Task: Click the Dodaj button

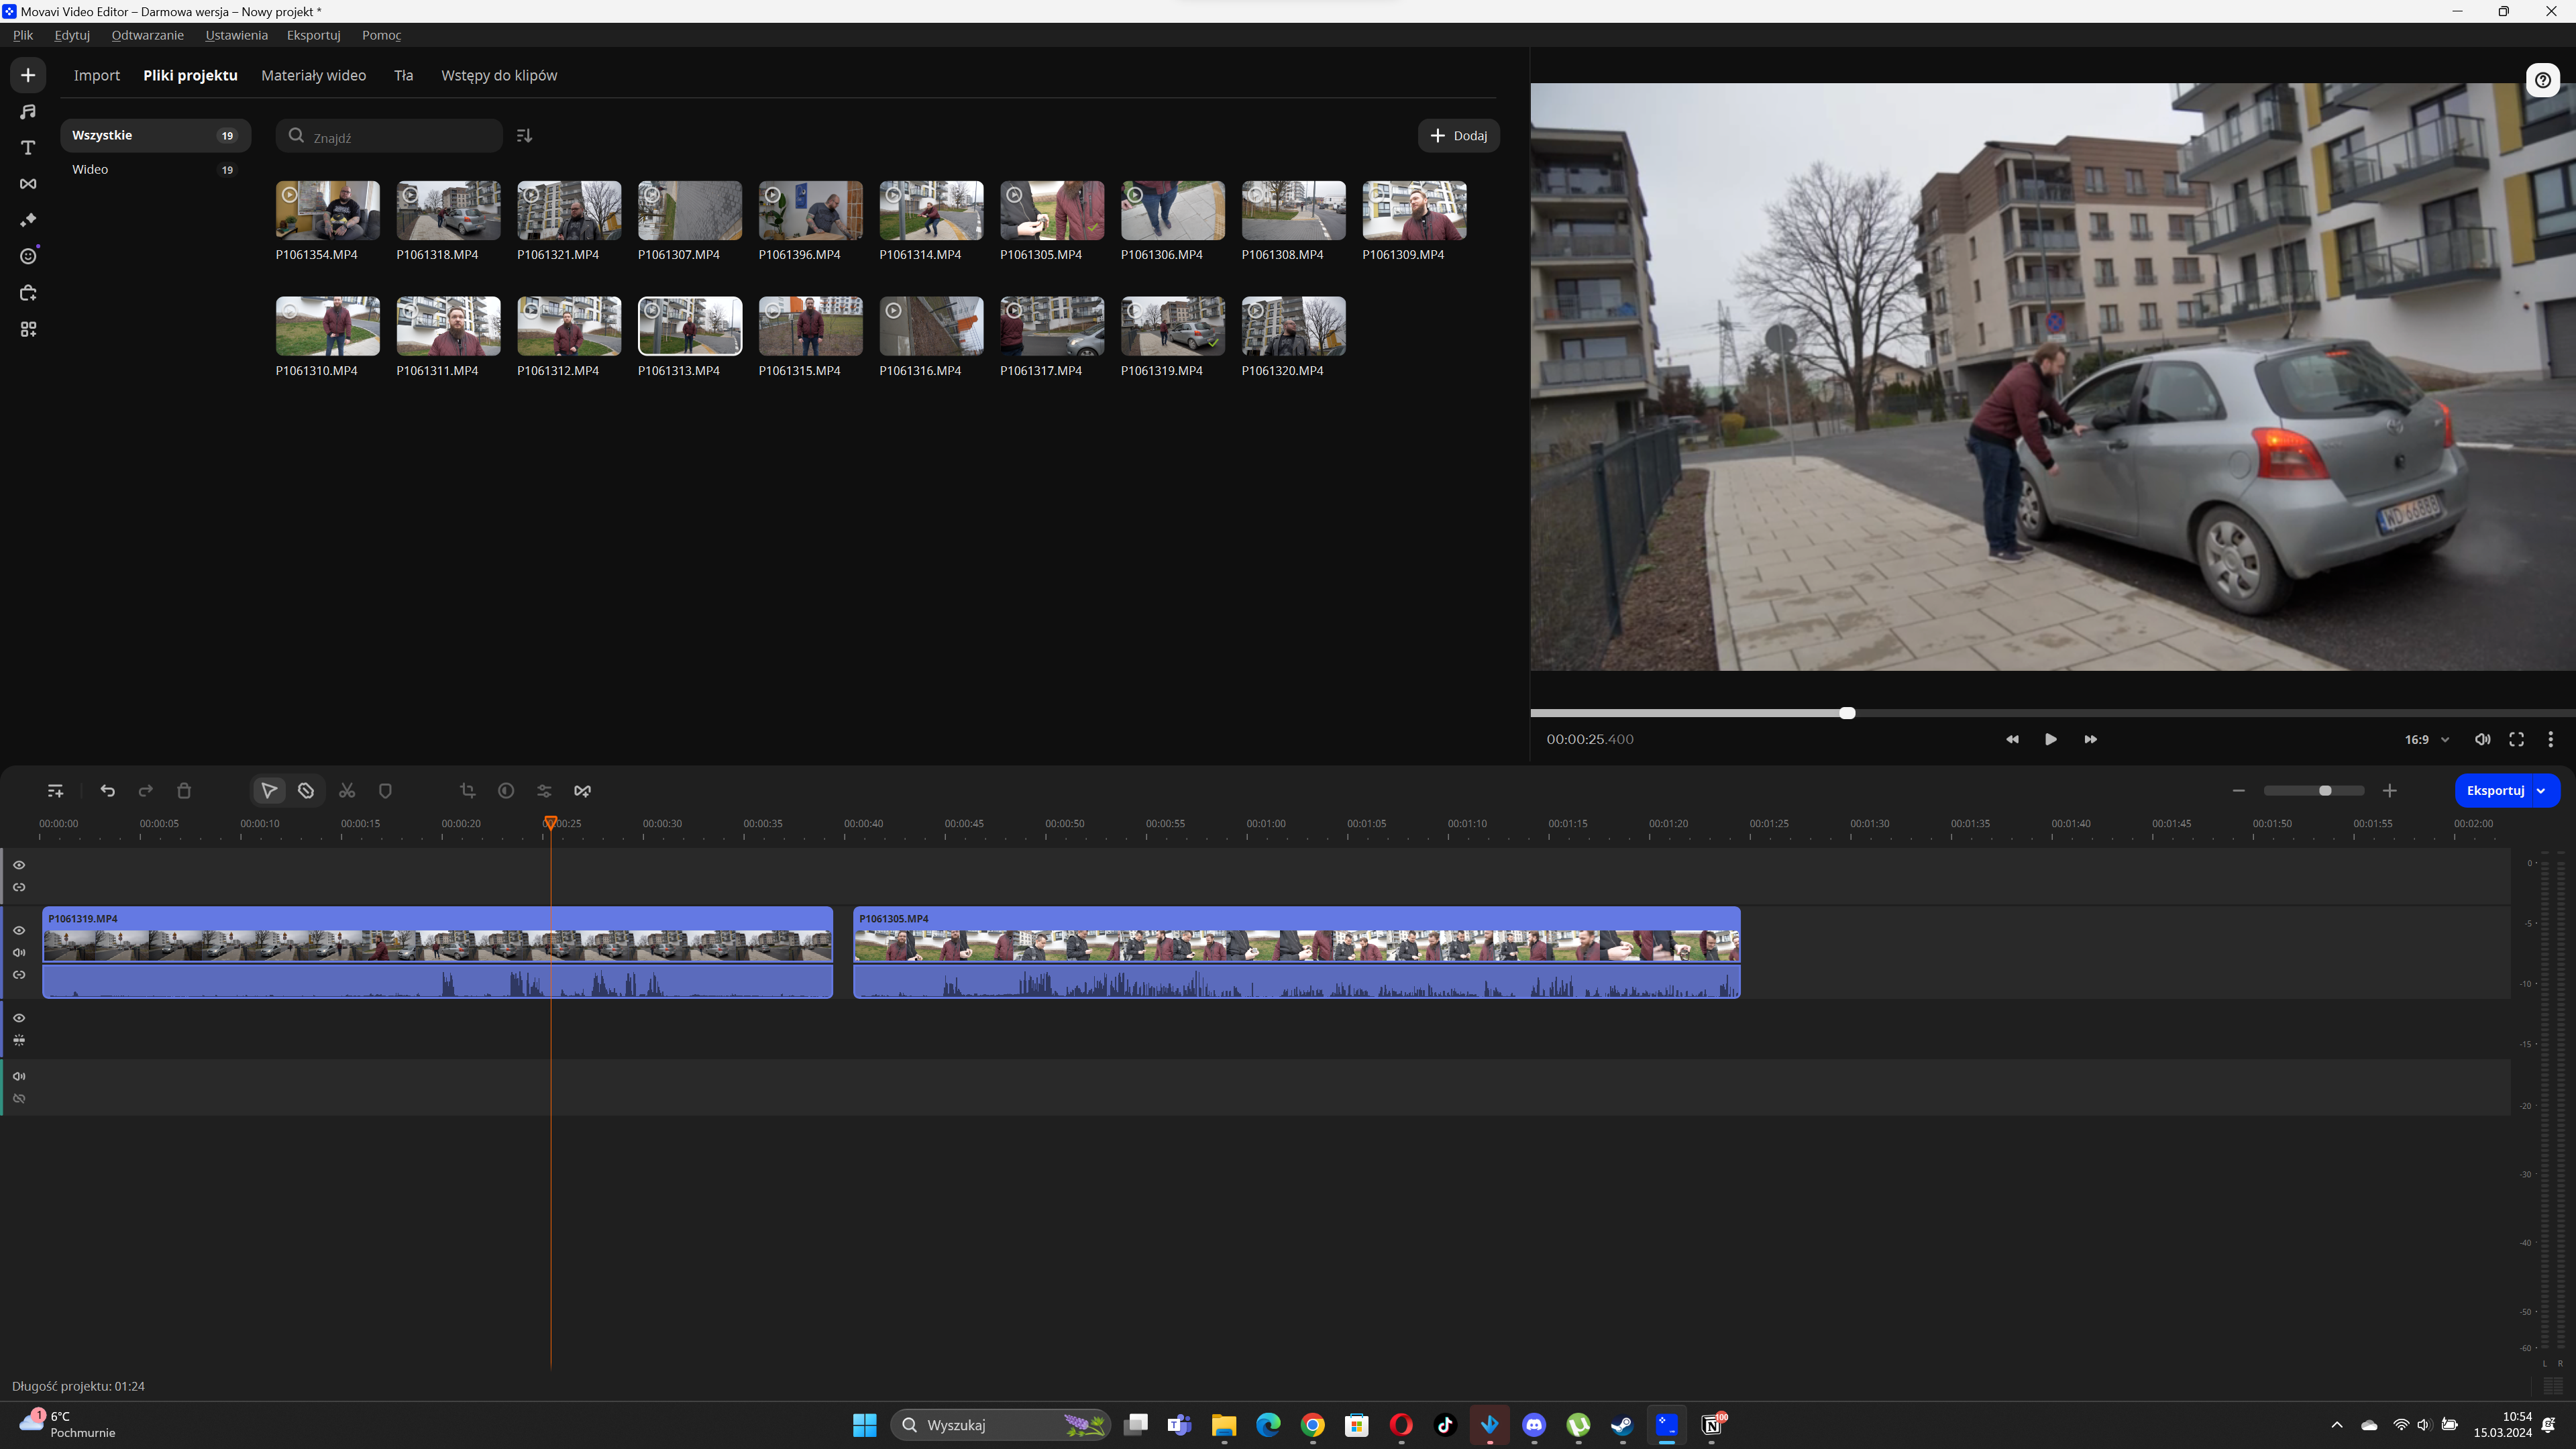Action: pyautogui.click(x=1458, y=136)
